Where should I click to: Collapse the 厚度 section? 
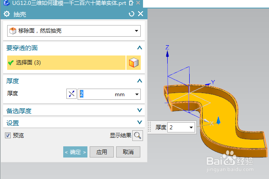(x=139, y=81)
